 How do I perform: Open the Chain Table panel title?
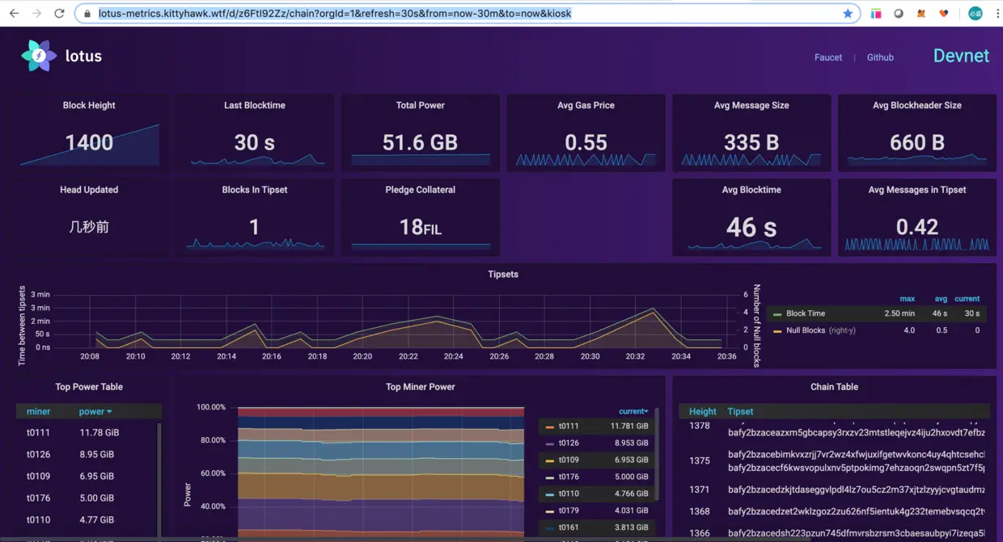834,387
